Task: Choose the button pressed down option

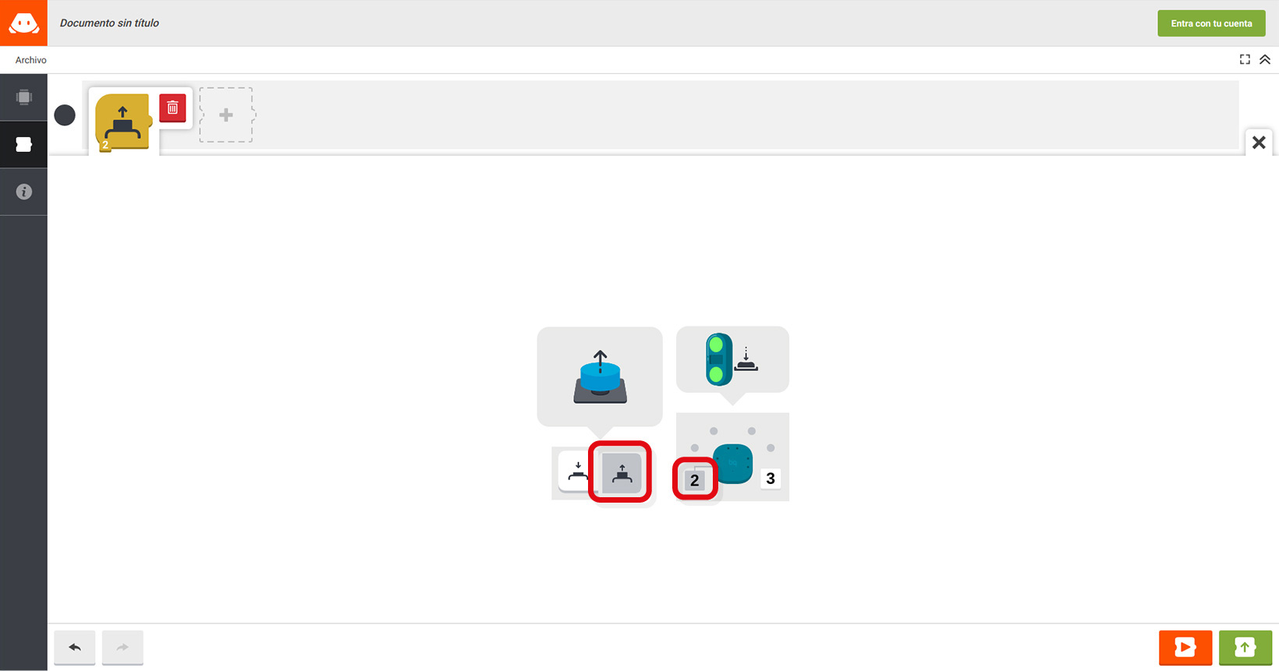Action: (578, 472)
